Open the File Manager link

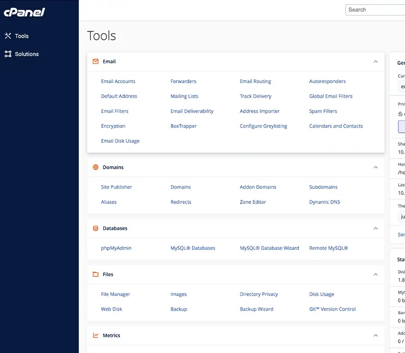(x=115, y=294)
